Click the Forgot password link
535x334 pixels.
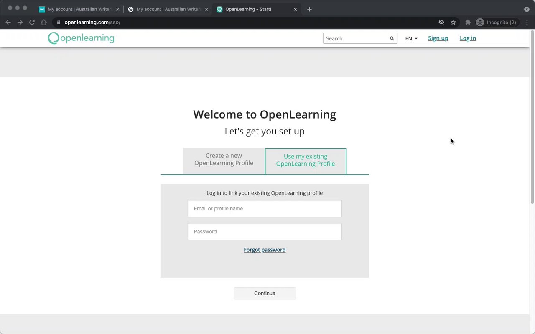pos(265,250)
